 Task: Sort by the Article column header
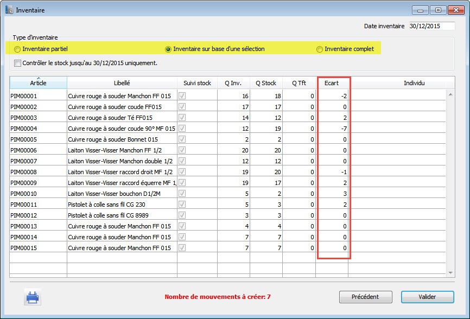click(38, 83)
